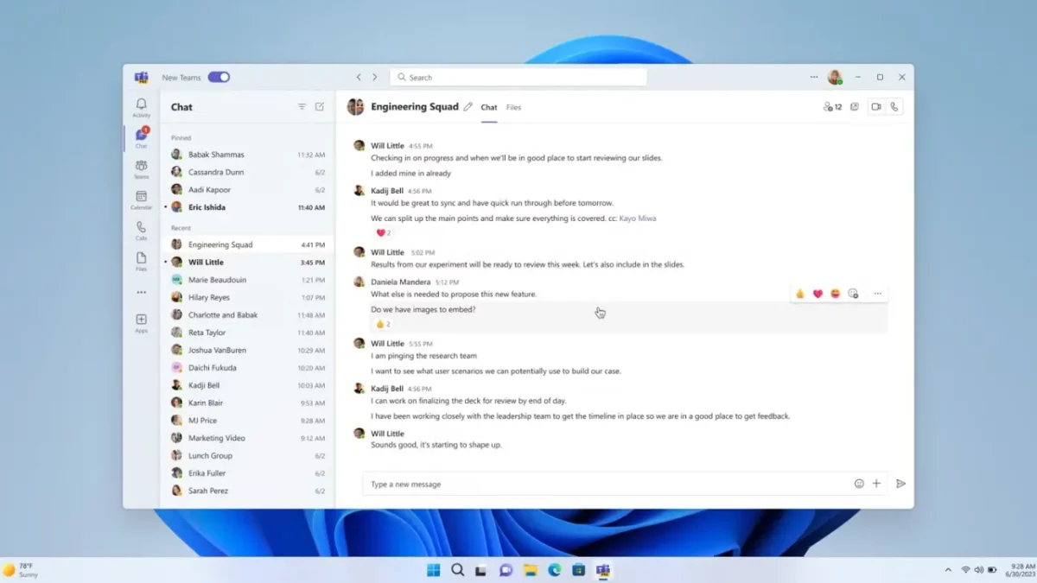Viewport: 1037px width, 583px height.
Task: Open more options via the three-dot menu
Action: coord(877,293)
